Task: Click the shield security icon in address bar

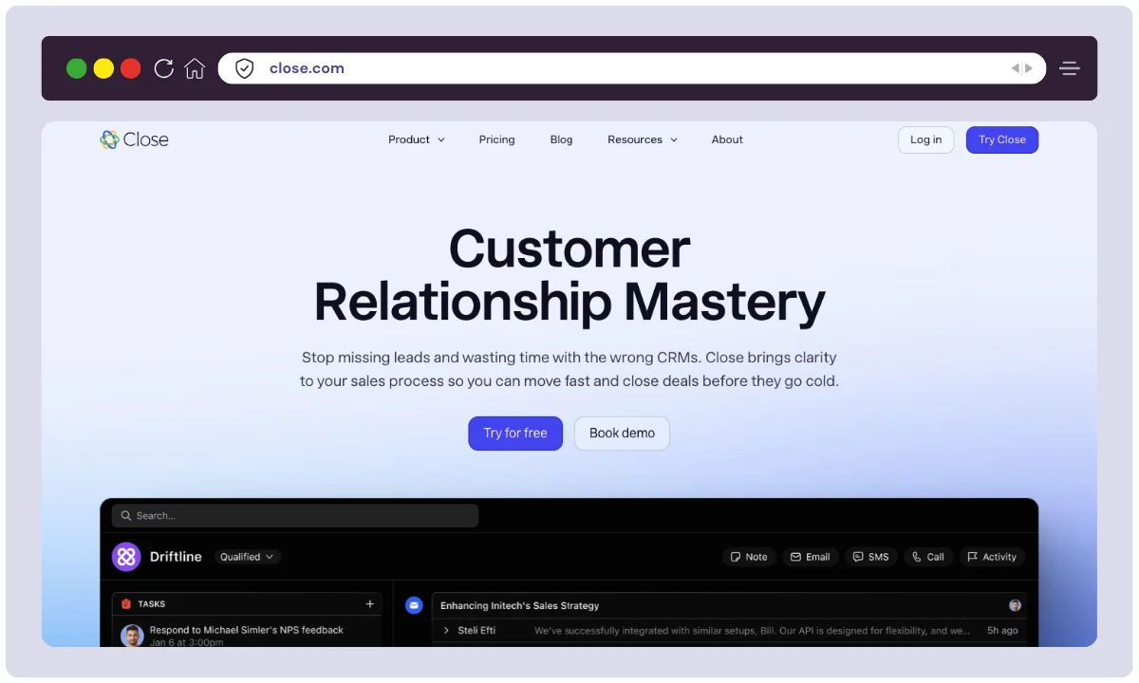Action: click(x=245, y=68)
